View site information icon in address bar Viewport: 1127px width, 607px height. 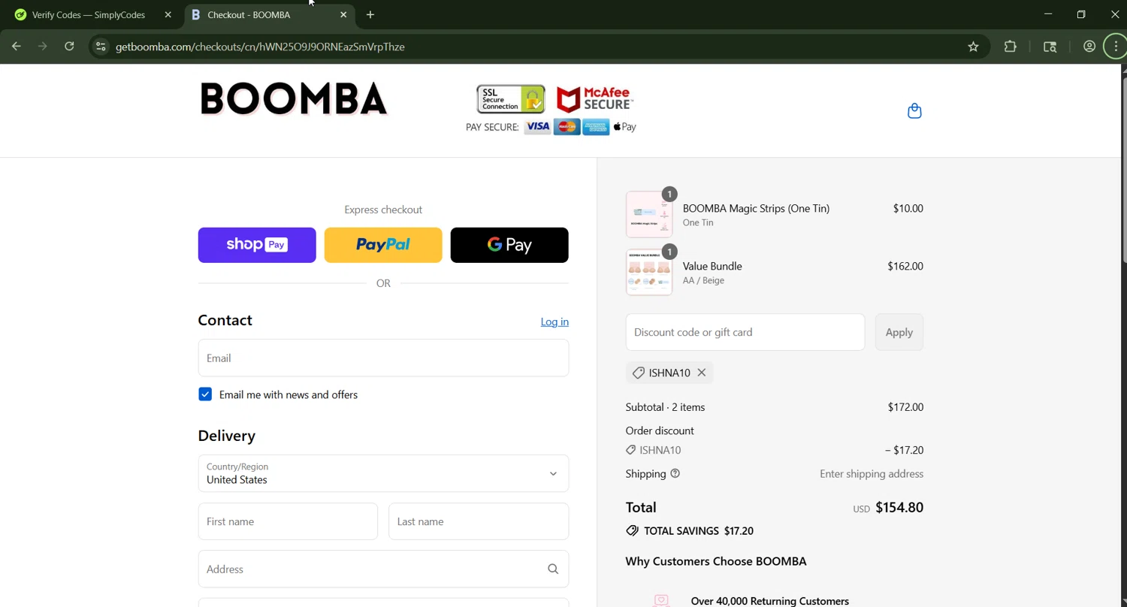pos(101,47)
